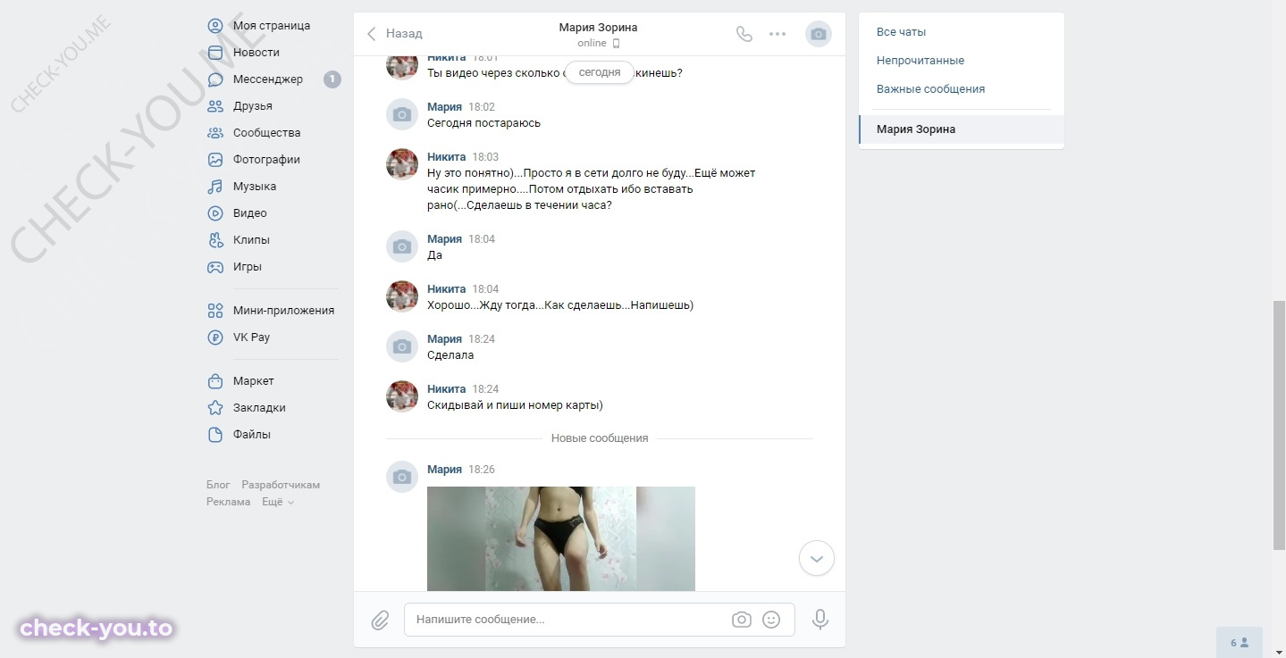Click message 'Скидывай и пиши номер карты)'
1286x658 pixels.
click(x=516, y=405)
